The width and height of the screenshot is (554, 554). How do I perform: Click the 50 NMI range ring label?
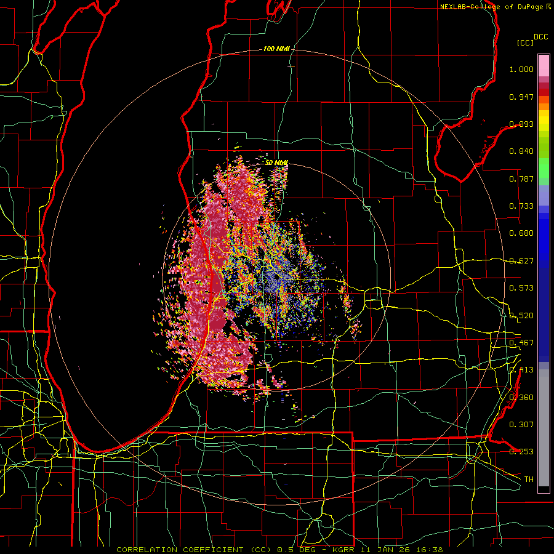(276, 163)
